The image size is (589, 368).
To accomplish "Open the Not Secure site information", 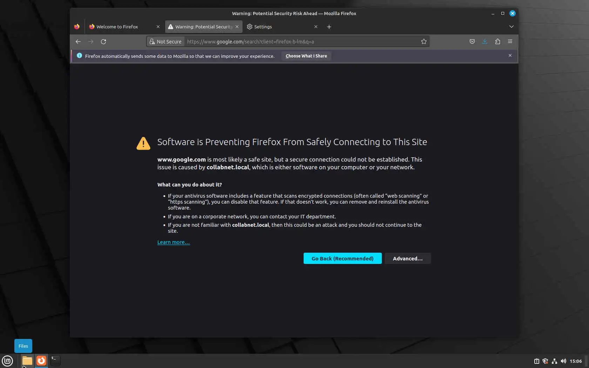I will pos(165,41).
